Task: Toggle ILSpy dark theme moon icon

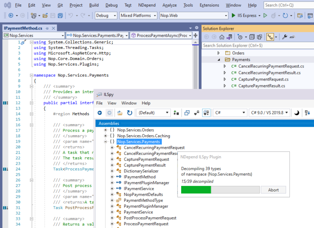Action: [296, 113]
